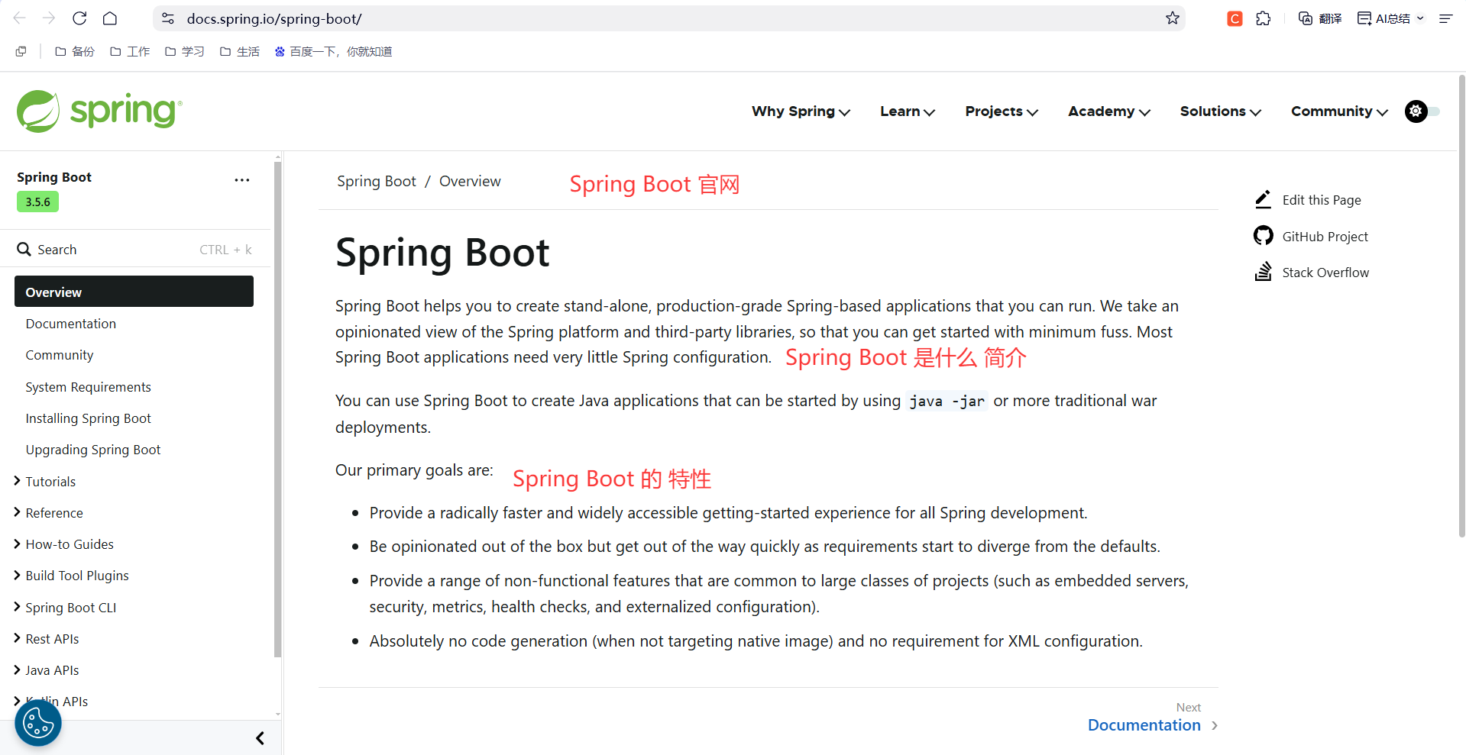
Task: Open Documentation in the sidebar
Action: pos(71,324)
